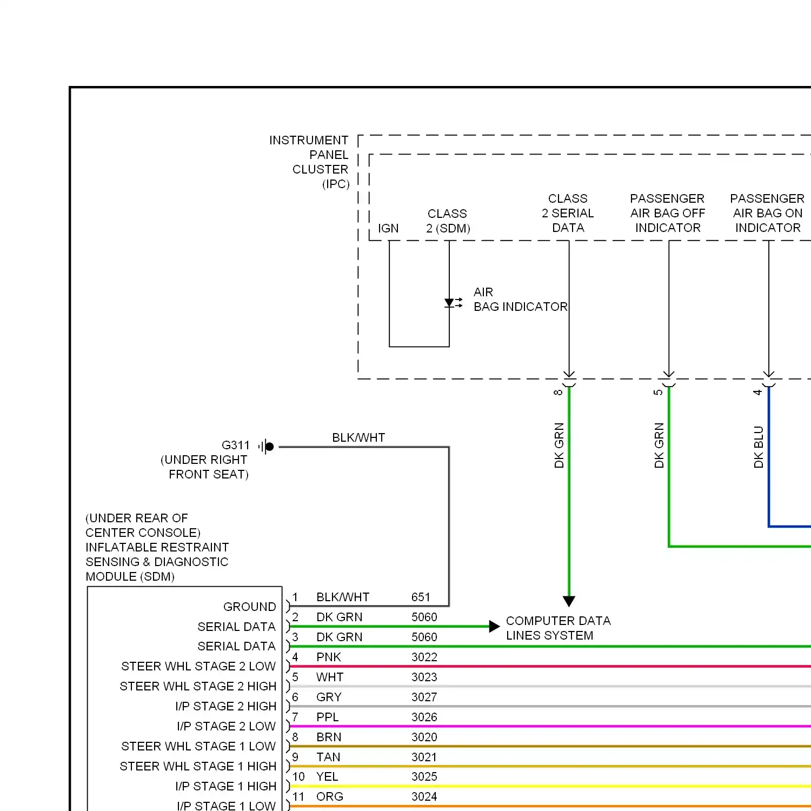Click the air bag indicator LED symbol

coord(453,303)
